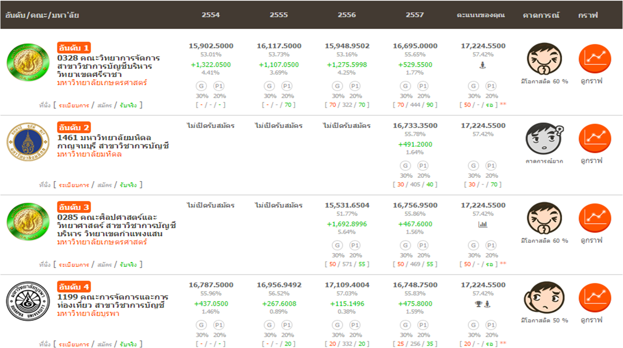Click the 2556 column header
This screenshot has height=348, width=623.
pos(347,15)
